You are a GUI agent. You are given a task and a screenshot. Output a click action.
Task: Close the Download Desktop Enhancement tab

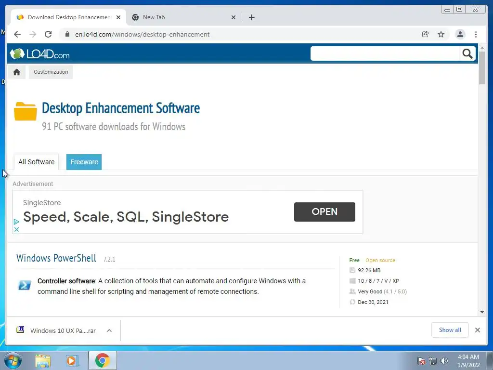[118, 17]
